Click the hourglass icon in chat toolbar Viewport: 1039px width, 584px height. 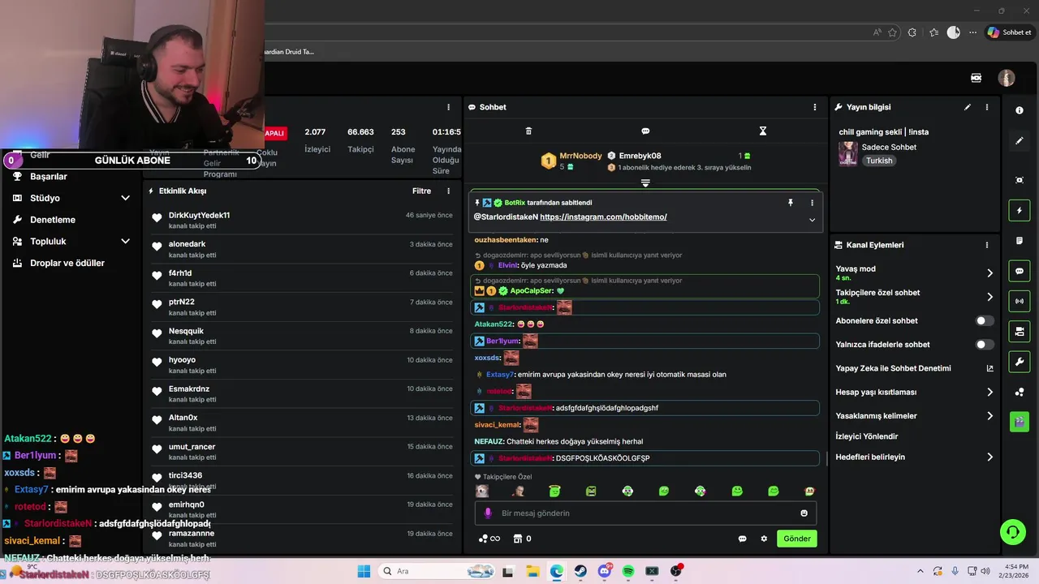tap(762, 131)
